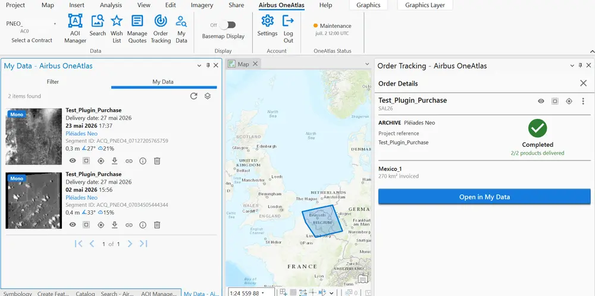This screenshot has width=595, height=296.
Task: Show footprint of the 23 mai 2026 image
Action: (86, 160)
